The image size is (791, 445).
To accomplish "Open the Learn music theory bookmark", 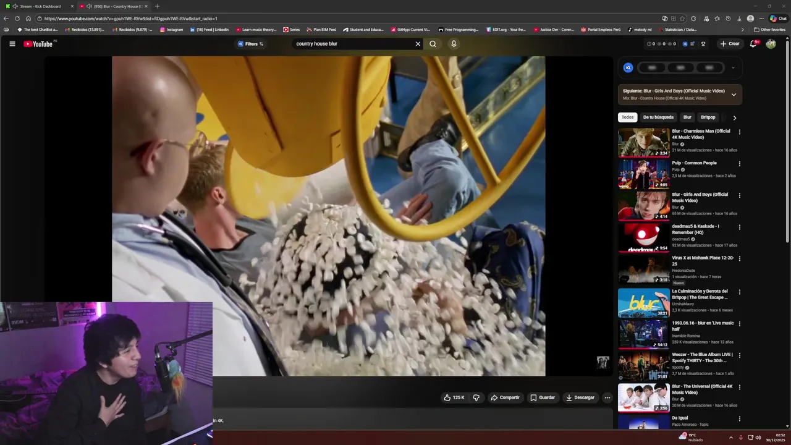I will (256, 30).
